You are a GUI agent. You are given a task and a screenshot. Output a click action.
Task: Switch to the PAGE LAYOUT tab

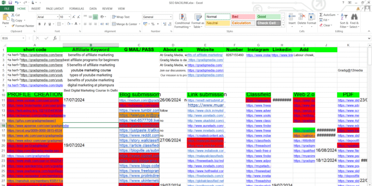(55, 9)
